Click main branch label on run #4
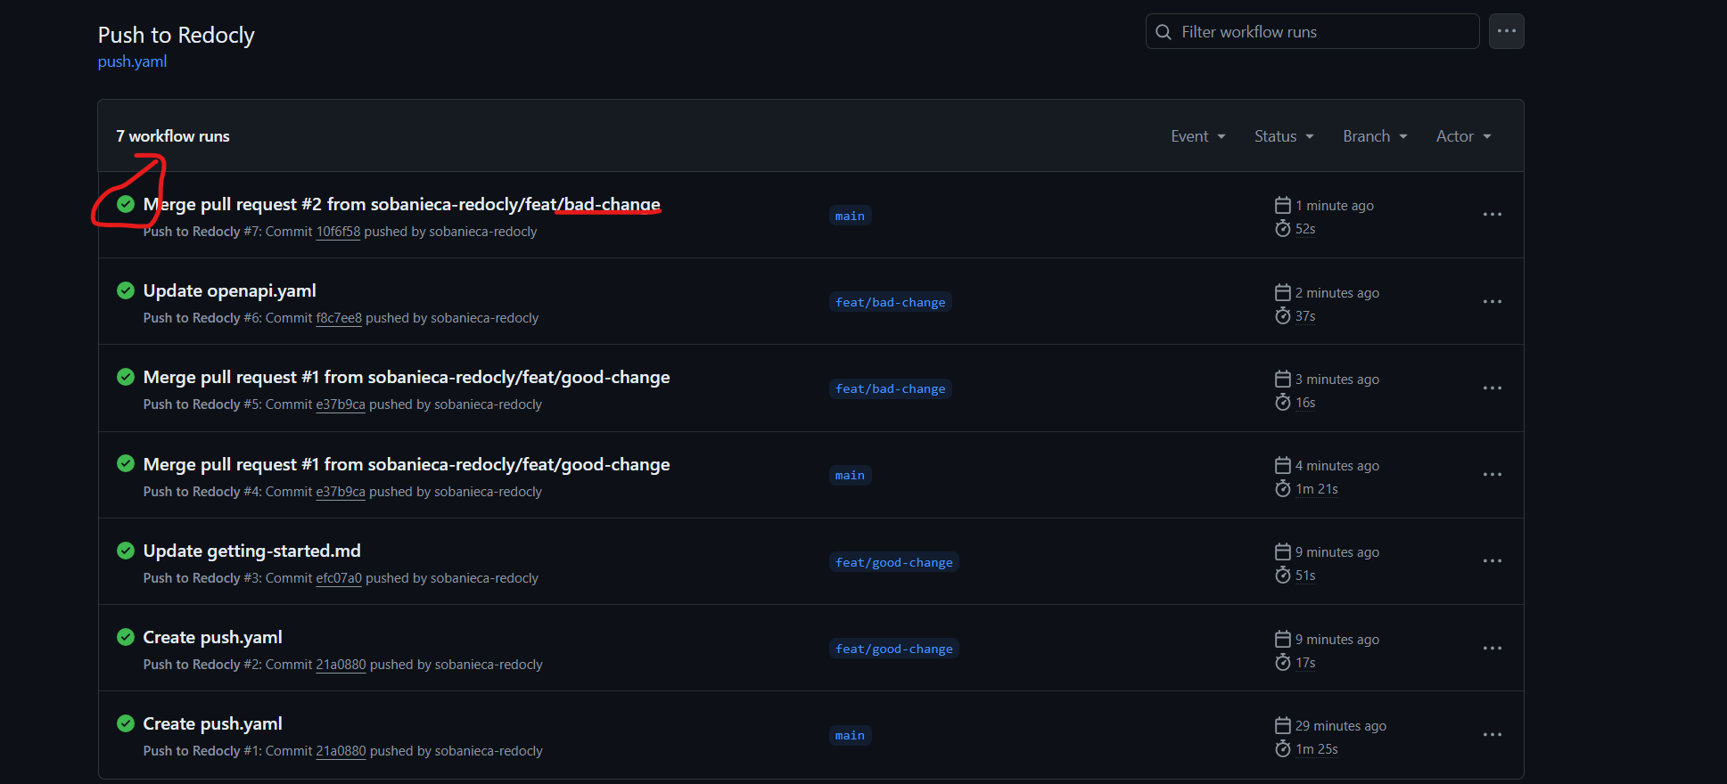 (x=849, y=476)
